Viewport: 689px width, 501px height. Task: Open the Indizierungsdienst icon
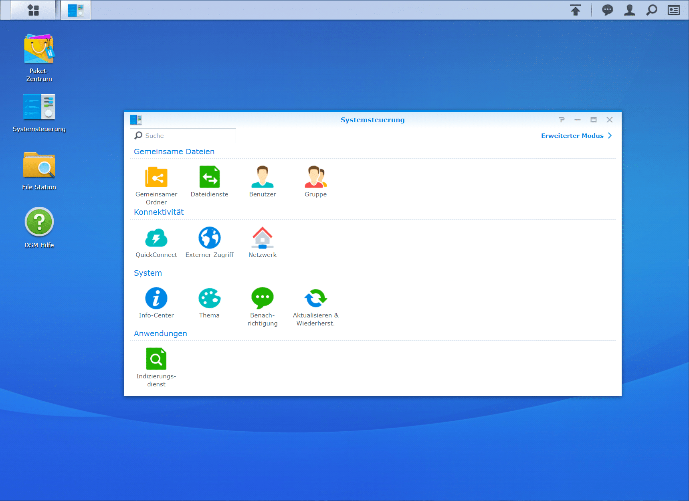tap(156, 359)
